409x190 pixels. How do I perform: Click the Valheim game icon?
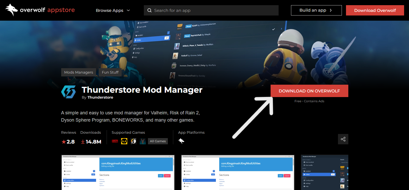pos(143,141)
